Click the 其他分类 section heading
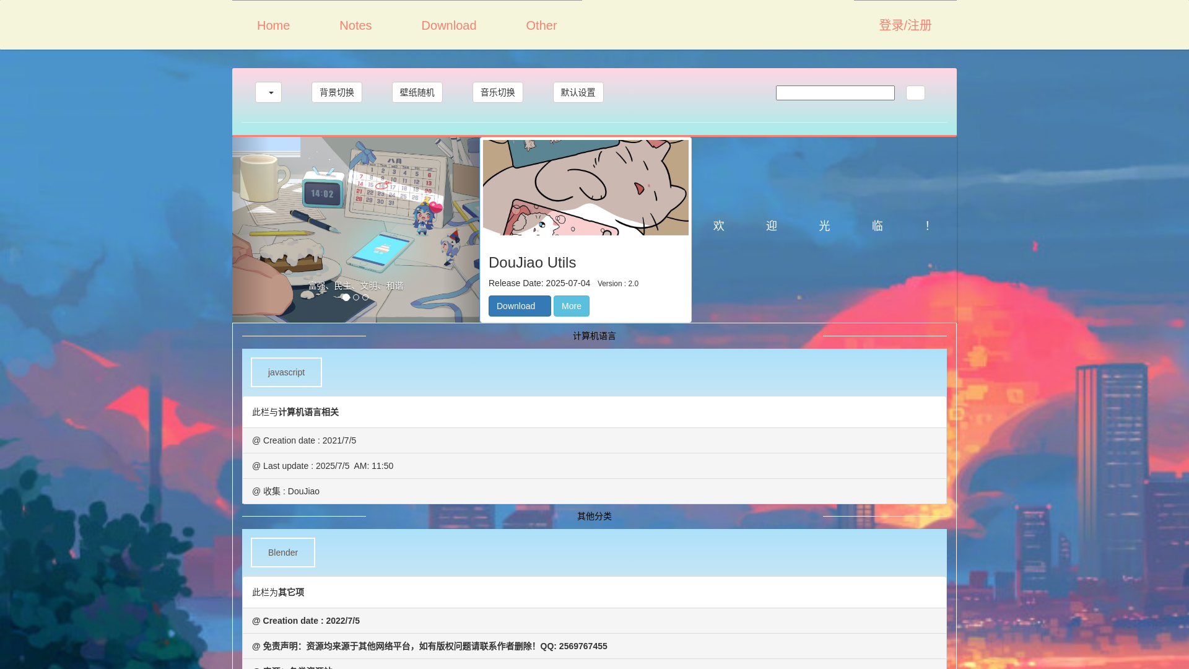The width and height of the screenshot is (1189, 669). click(594, 517)
